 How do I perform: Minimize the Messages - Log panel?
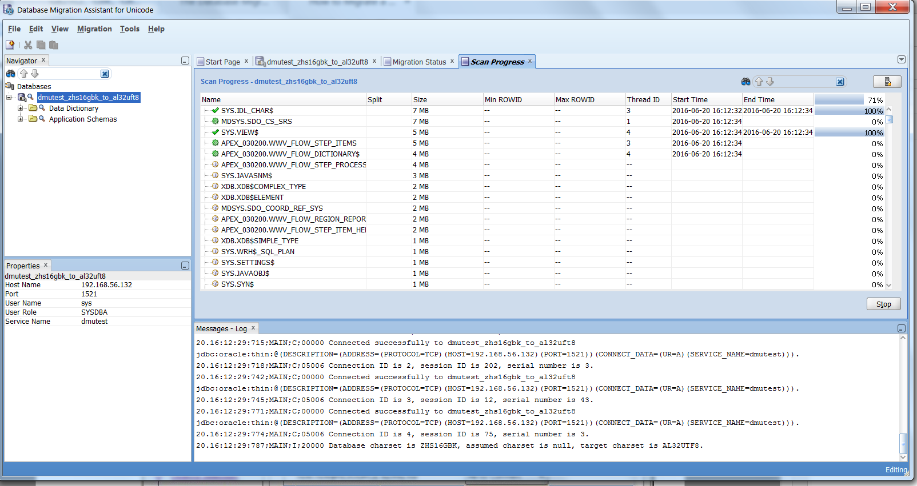pyautogui.click(x=901, y=328)
